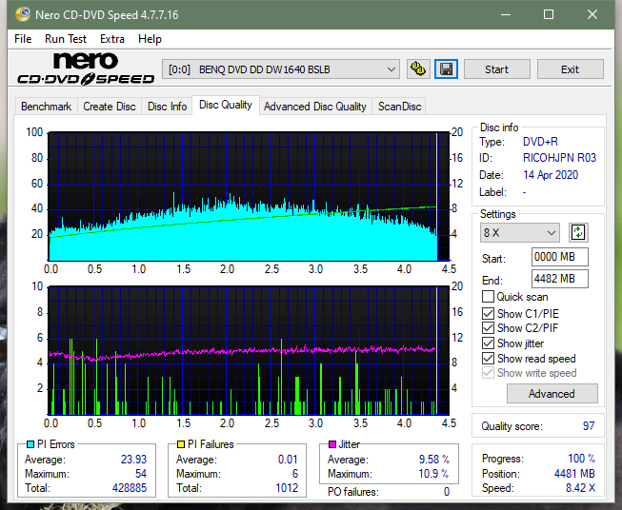The image size is (622, 510).
Task: Open the drive selection dropdown
Action: coord(280,69)
